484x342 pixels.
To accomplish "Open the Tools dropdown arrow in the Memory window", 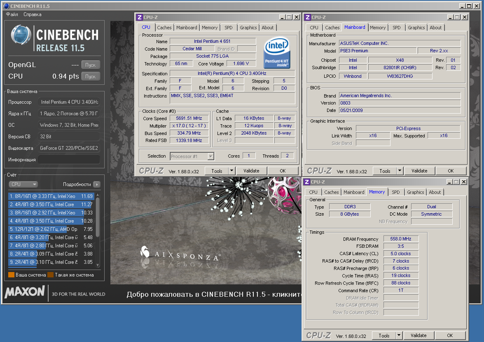I will [399, 336].
